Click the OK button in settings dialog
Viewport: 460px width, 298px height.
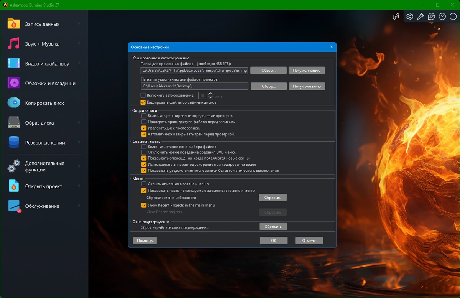coord(274,240)
